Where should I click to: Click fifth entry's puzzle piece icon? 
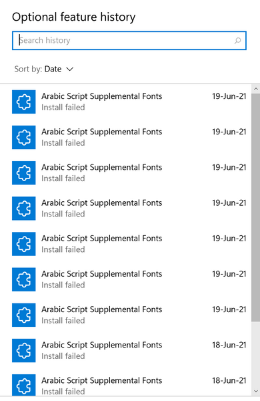[x=24, y=244]
